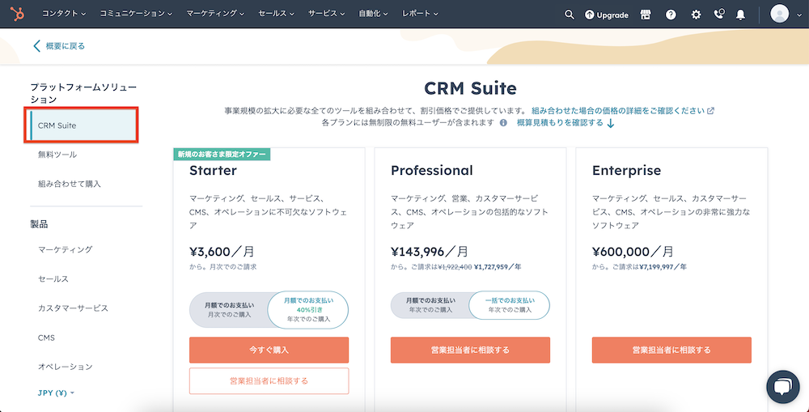
Task: Click the back chevron next to 概要に戻る
Action: pyautogui.click(x=36, y=46)
